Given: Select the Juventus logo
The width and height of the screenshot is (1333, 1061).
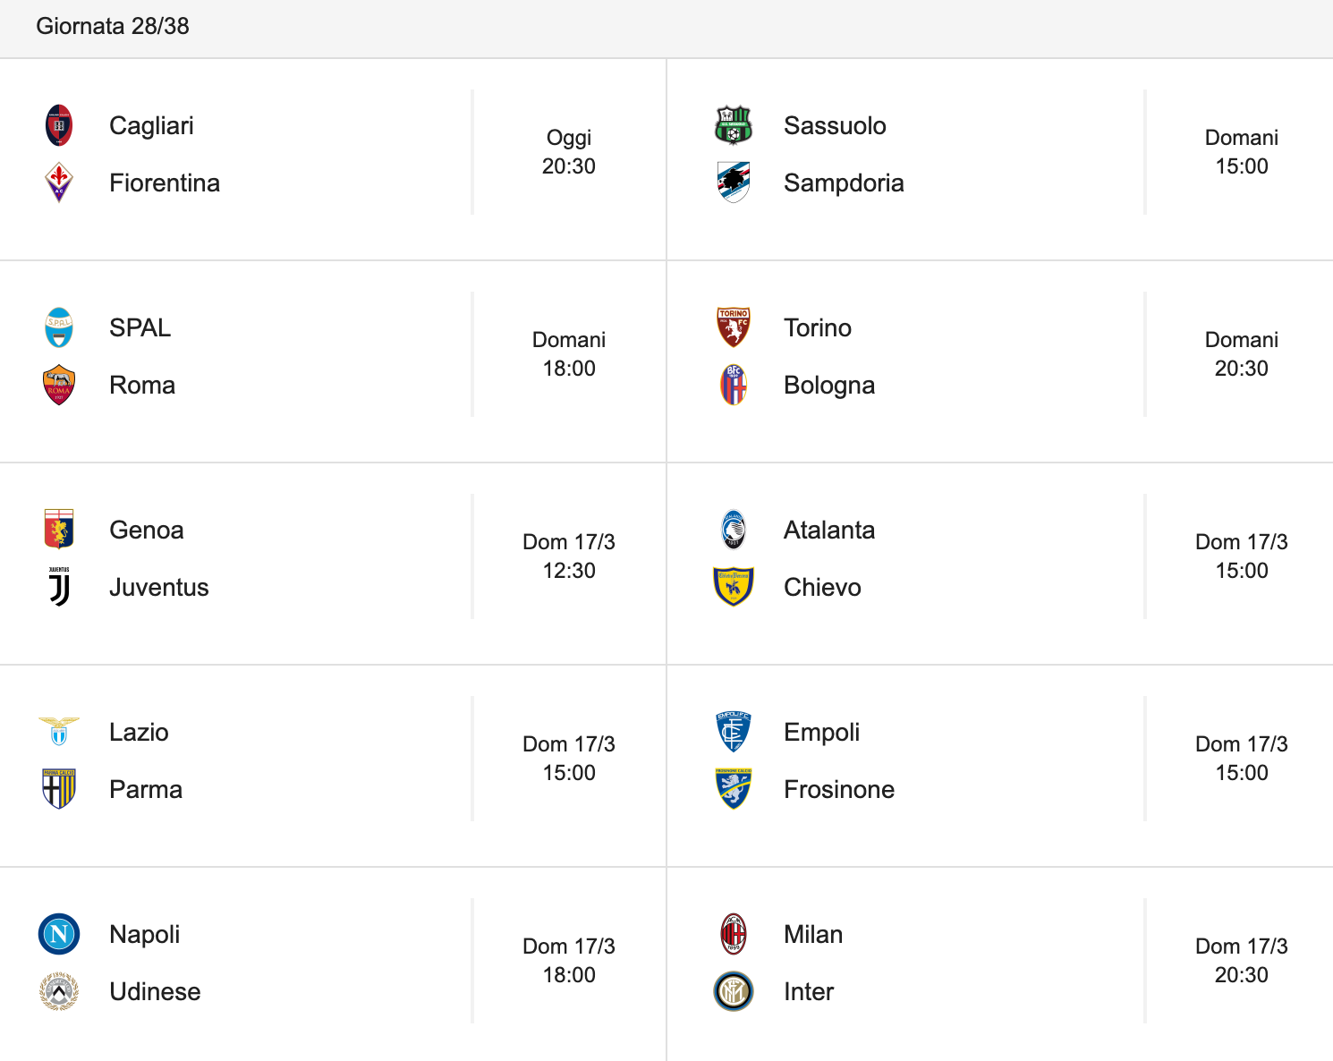Looking at the screenshot, I should pos(59,587).
